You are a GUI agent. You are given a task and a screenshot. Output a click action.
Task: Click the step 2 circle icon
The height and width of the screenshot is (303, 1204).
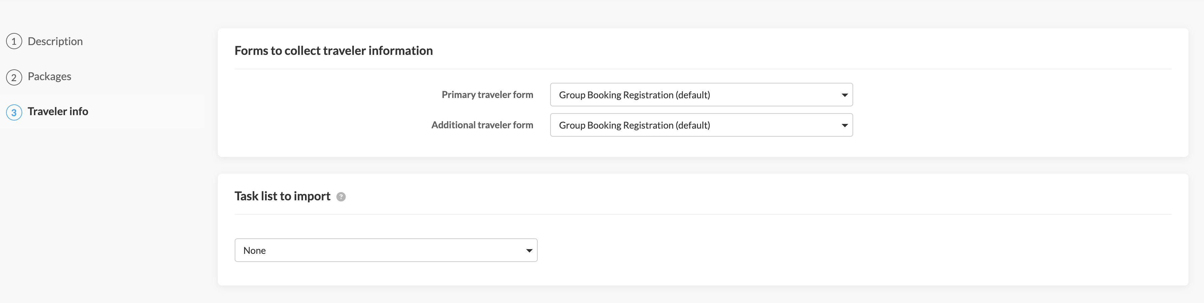[x=14, y=77]
